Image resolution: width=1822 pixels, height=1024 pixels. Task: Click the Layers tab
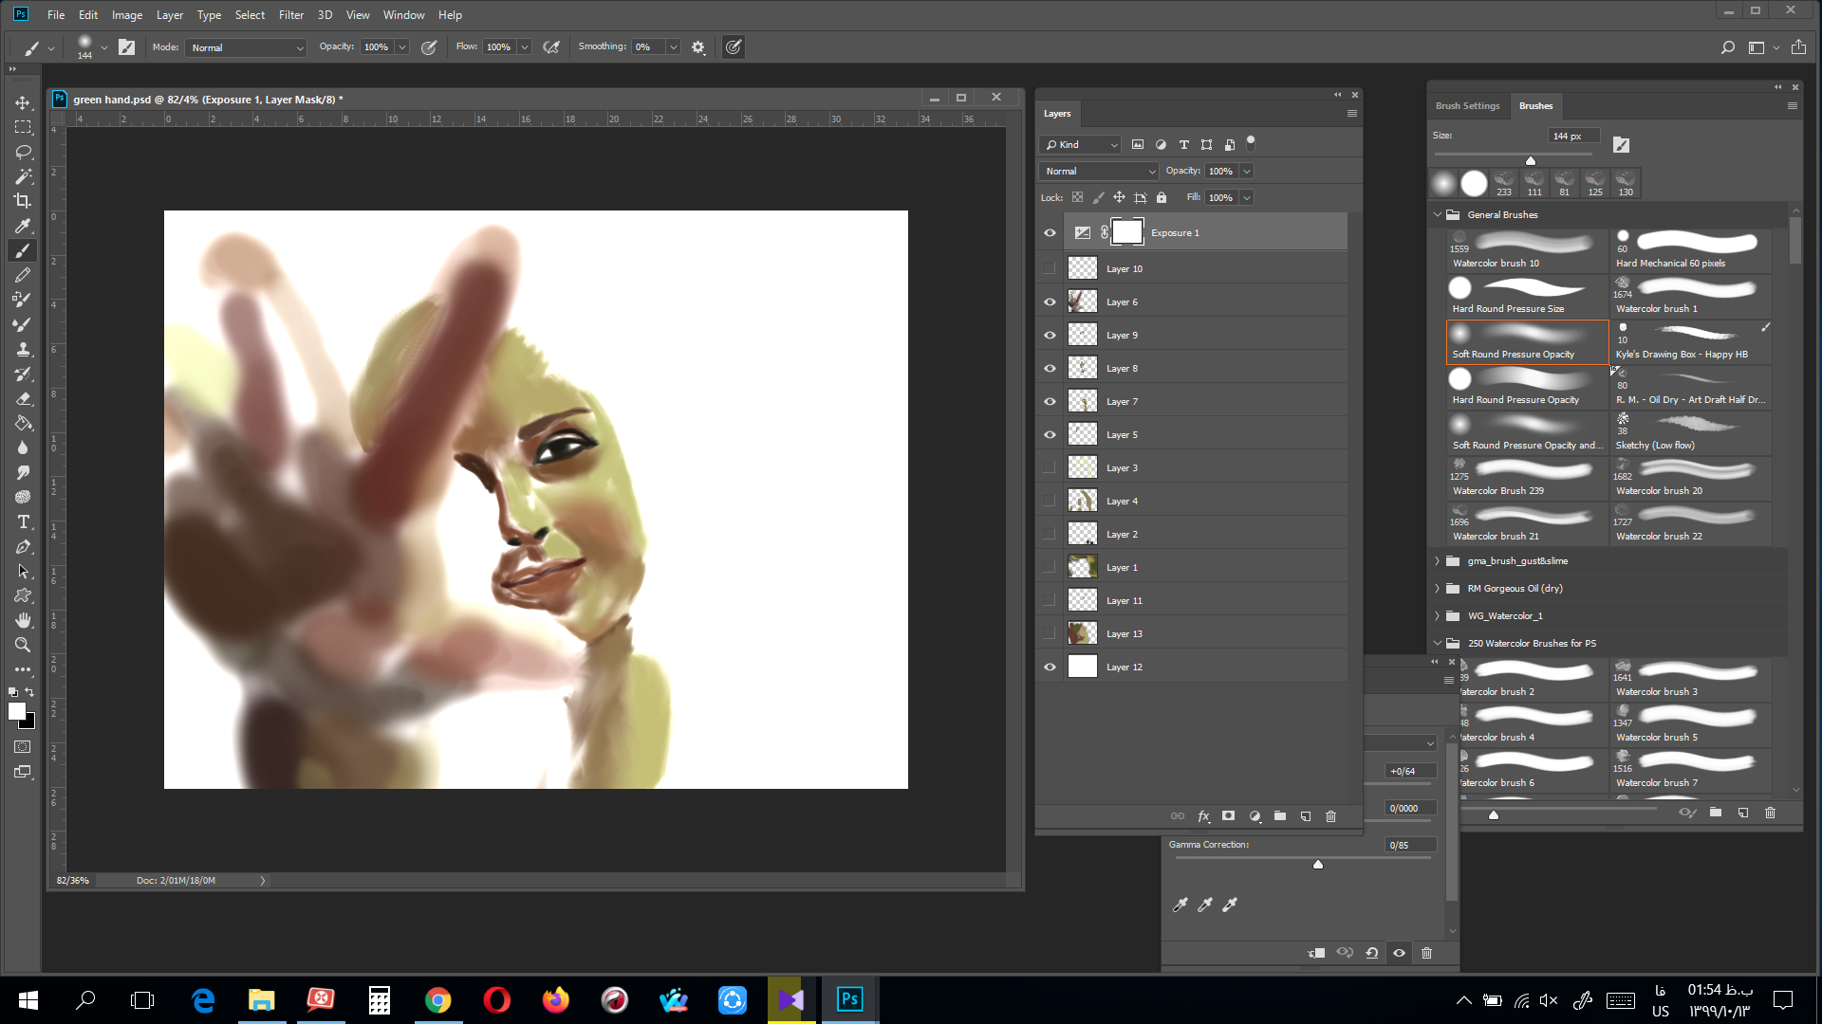tap(1057, 114)
